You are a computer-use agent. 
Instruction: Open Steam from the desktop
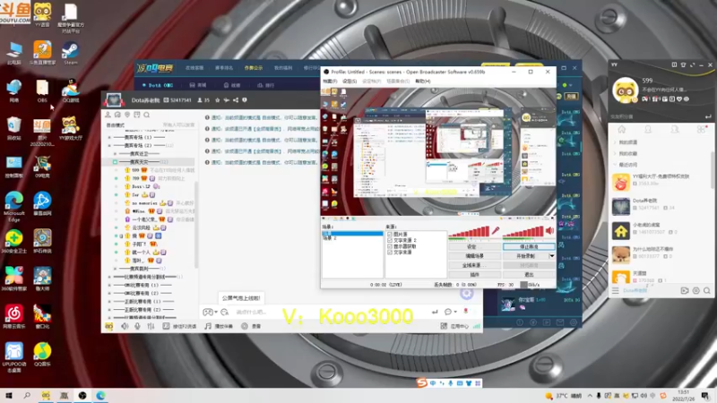(x=71, y=52)
